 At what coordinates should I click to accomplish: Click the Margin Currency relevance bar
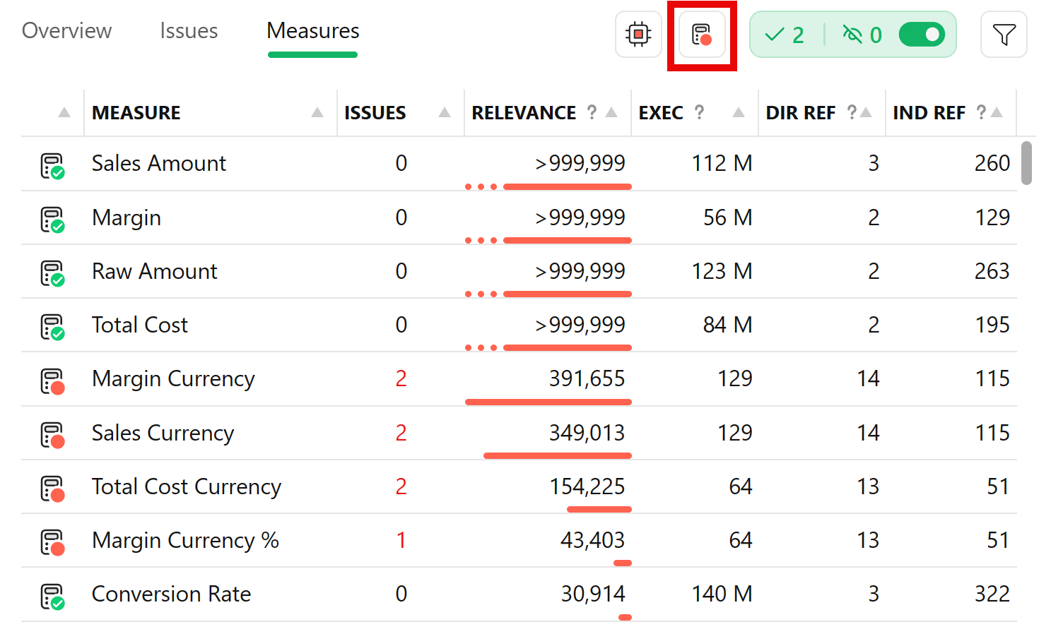click(x=548, y=402)
